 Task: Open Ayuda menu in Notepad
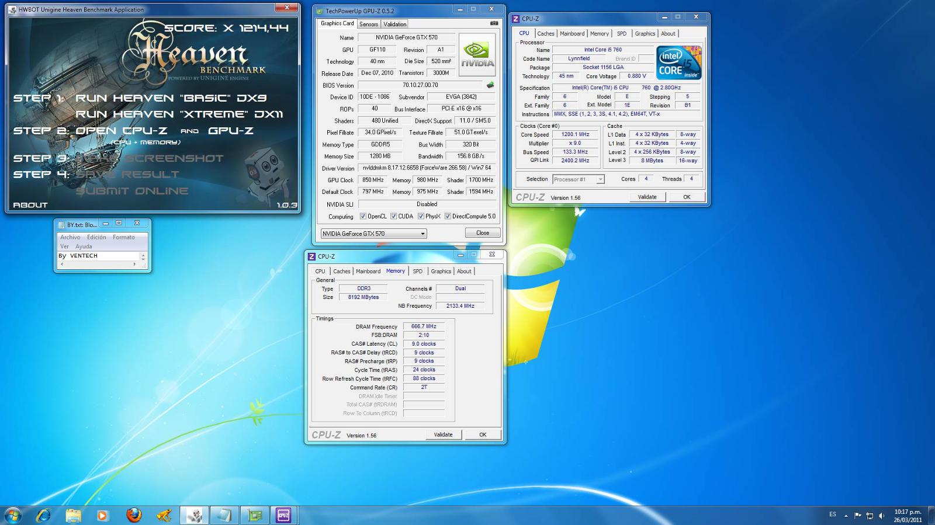point(84,246)
